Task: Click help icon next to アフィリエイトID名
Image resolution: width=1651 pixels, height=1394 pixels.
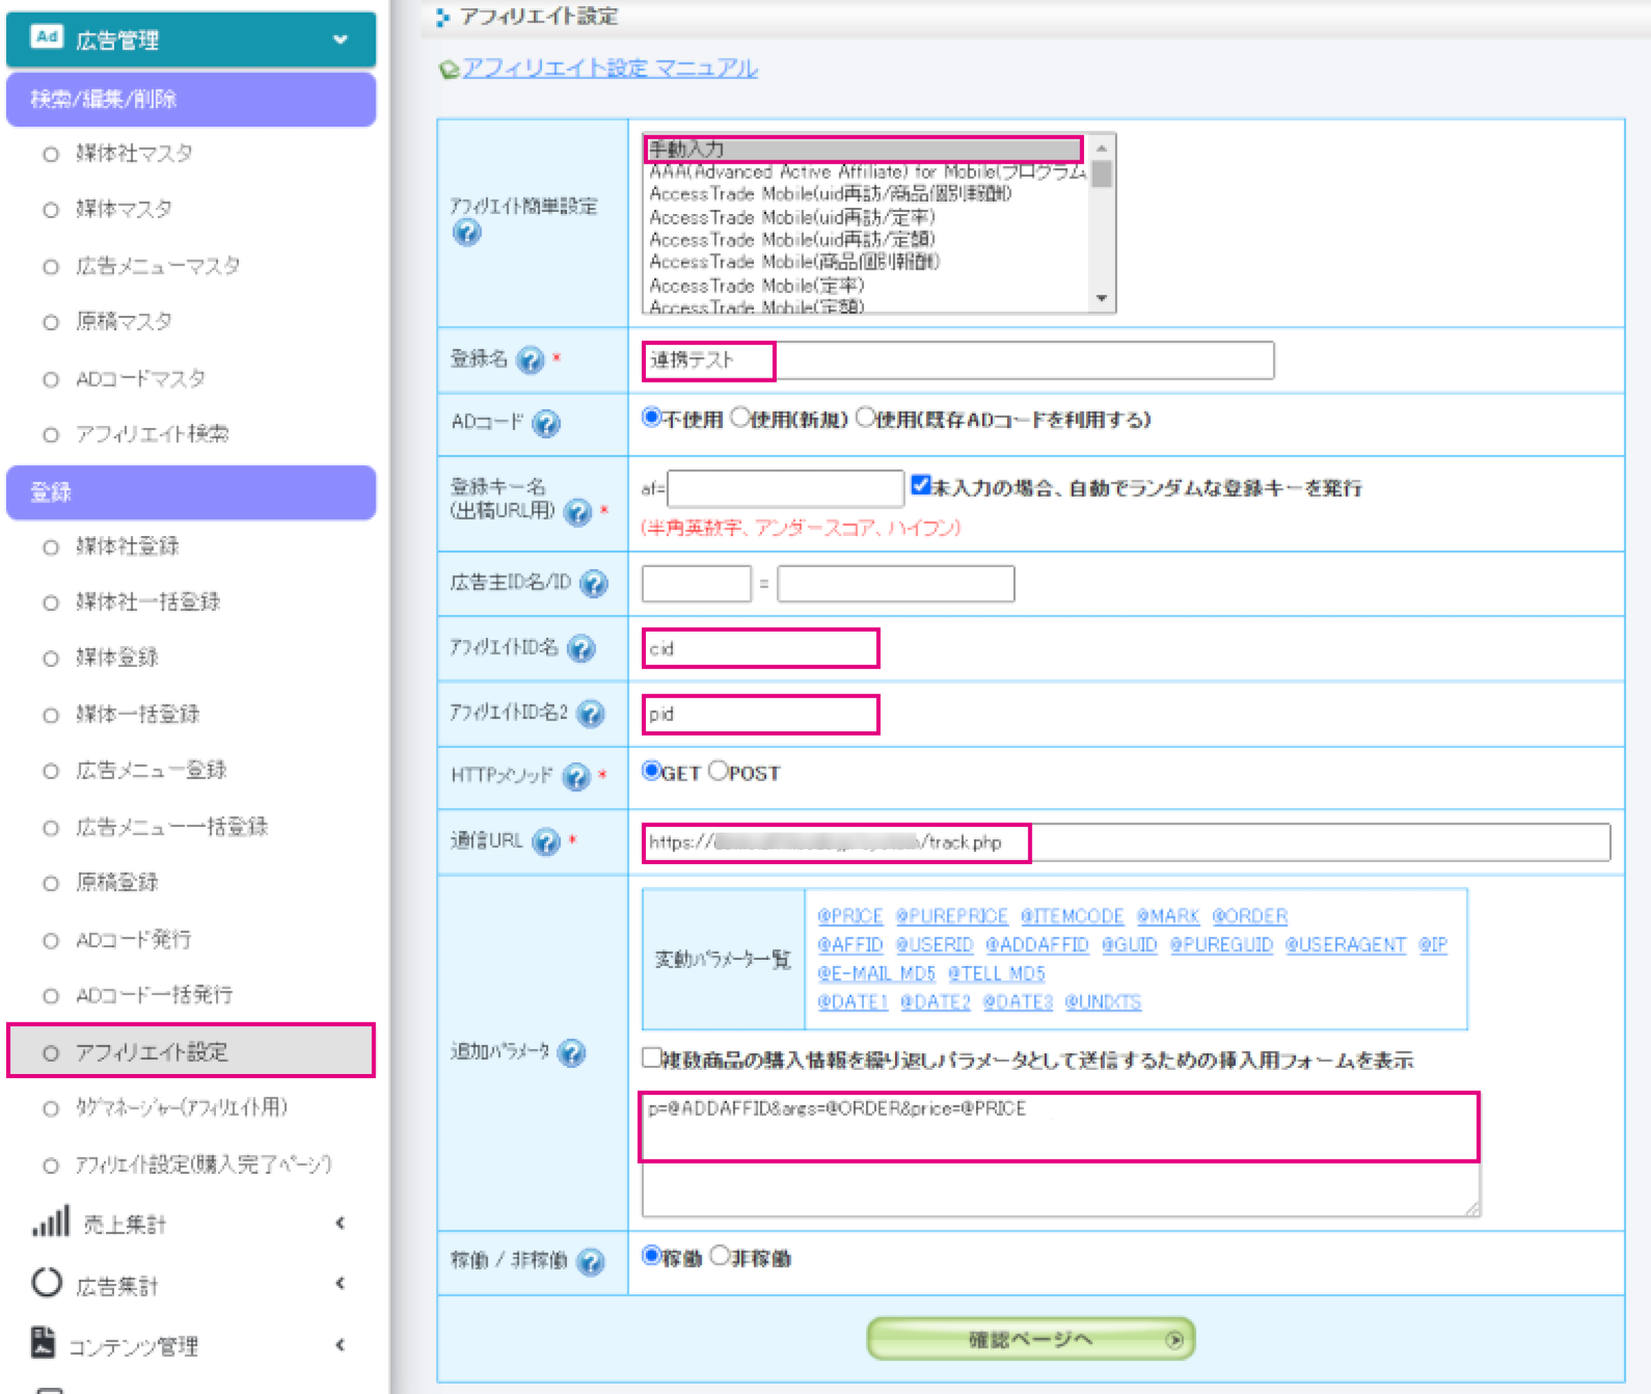Action: point(581,649)
